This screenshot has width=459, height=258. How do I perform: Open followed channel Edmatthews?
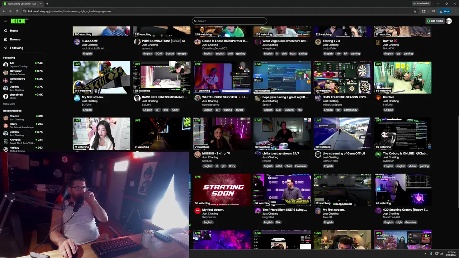[23, 80]
